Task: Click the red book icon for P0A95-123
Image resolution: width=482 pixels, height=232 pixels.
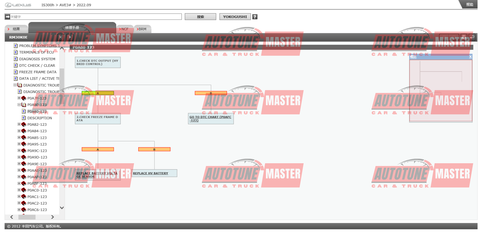Action: (24, 144)
